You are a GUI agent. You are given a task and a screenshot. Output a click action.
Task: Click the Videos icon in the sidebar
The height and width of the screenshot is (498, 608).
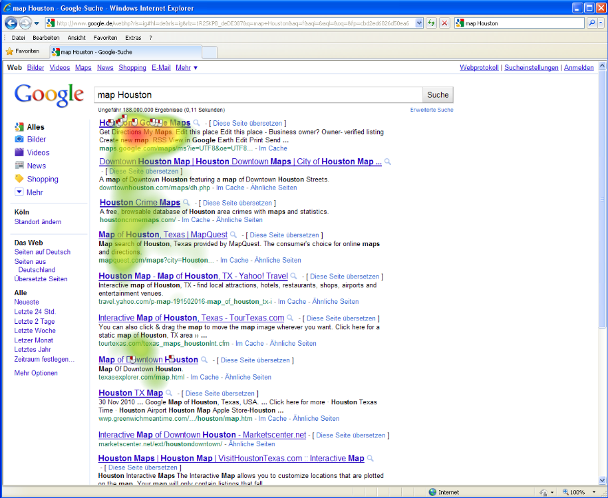coord(19,152)
